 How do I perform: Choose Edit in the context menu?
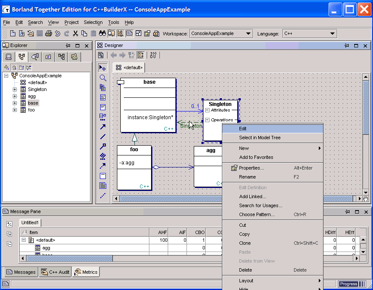273,129
